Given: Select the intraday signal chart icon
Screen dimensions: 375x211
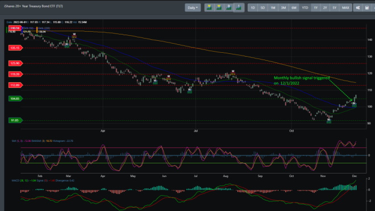Looking at the screenshot, I should click(x=239, y=7).
